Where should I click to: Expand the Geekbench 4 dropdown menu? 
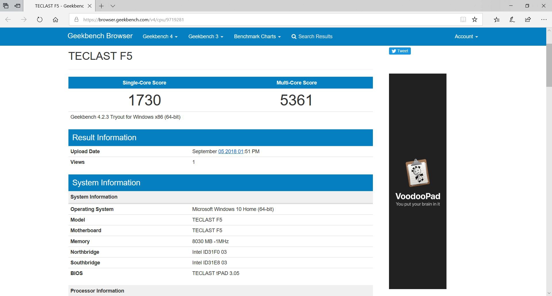click(160, 36)
